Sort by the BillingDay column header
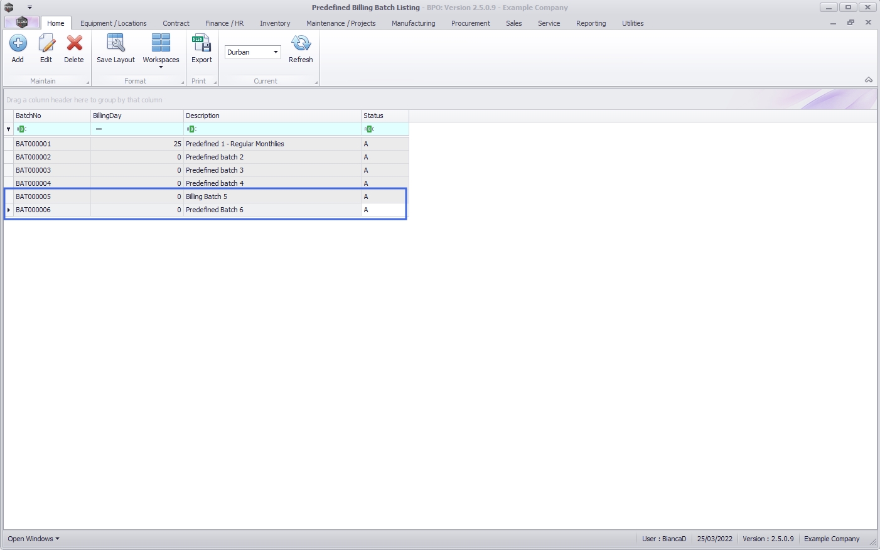 click(x=137, y=116)
